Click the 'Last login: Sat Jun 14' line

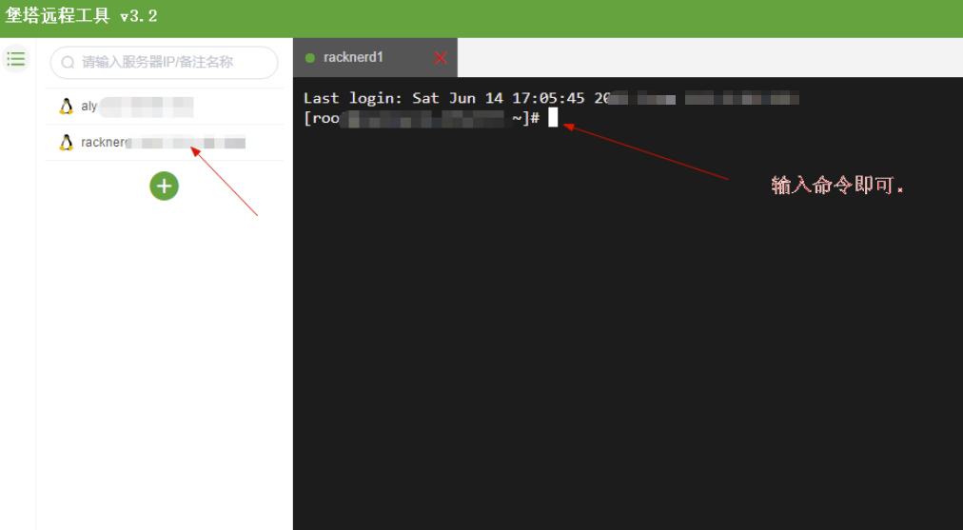(x=551, y=98)
